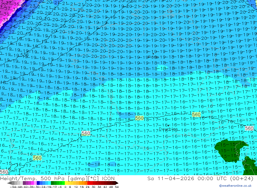This screenshot has width=257, height=188.
Task: Click the ICON model name in the title
Action: [108, 179]
